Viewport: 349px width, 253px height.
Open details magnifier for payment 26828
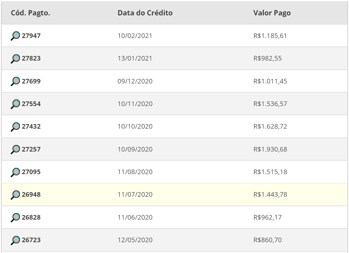tap(15, 217)
